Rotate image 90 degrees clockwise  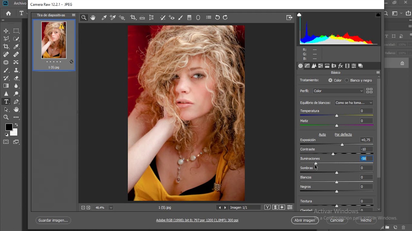pos(225,18)
